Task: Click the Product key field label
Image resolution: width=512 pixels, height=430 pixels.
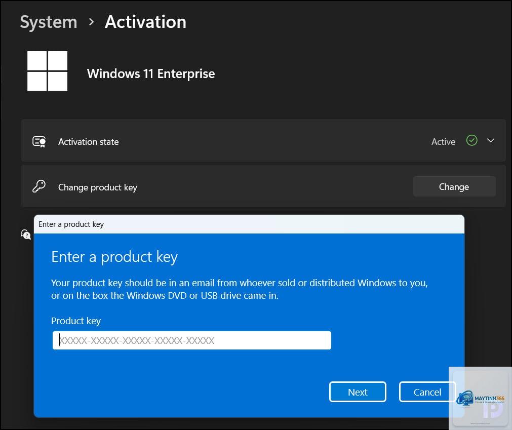Action: tap(76, 321)
